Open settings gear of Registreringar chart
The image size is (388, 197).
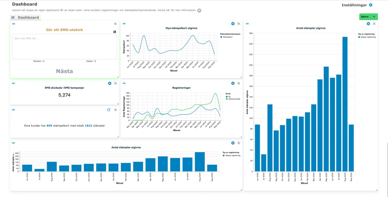point(233,83)
